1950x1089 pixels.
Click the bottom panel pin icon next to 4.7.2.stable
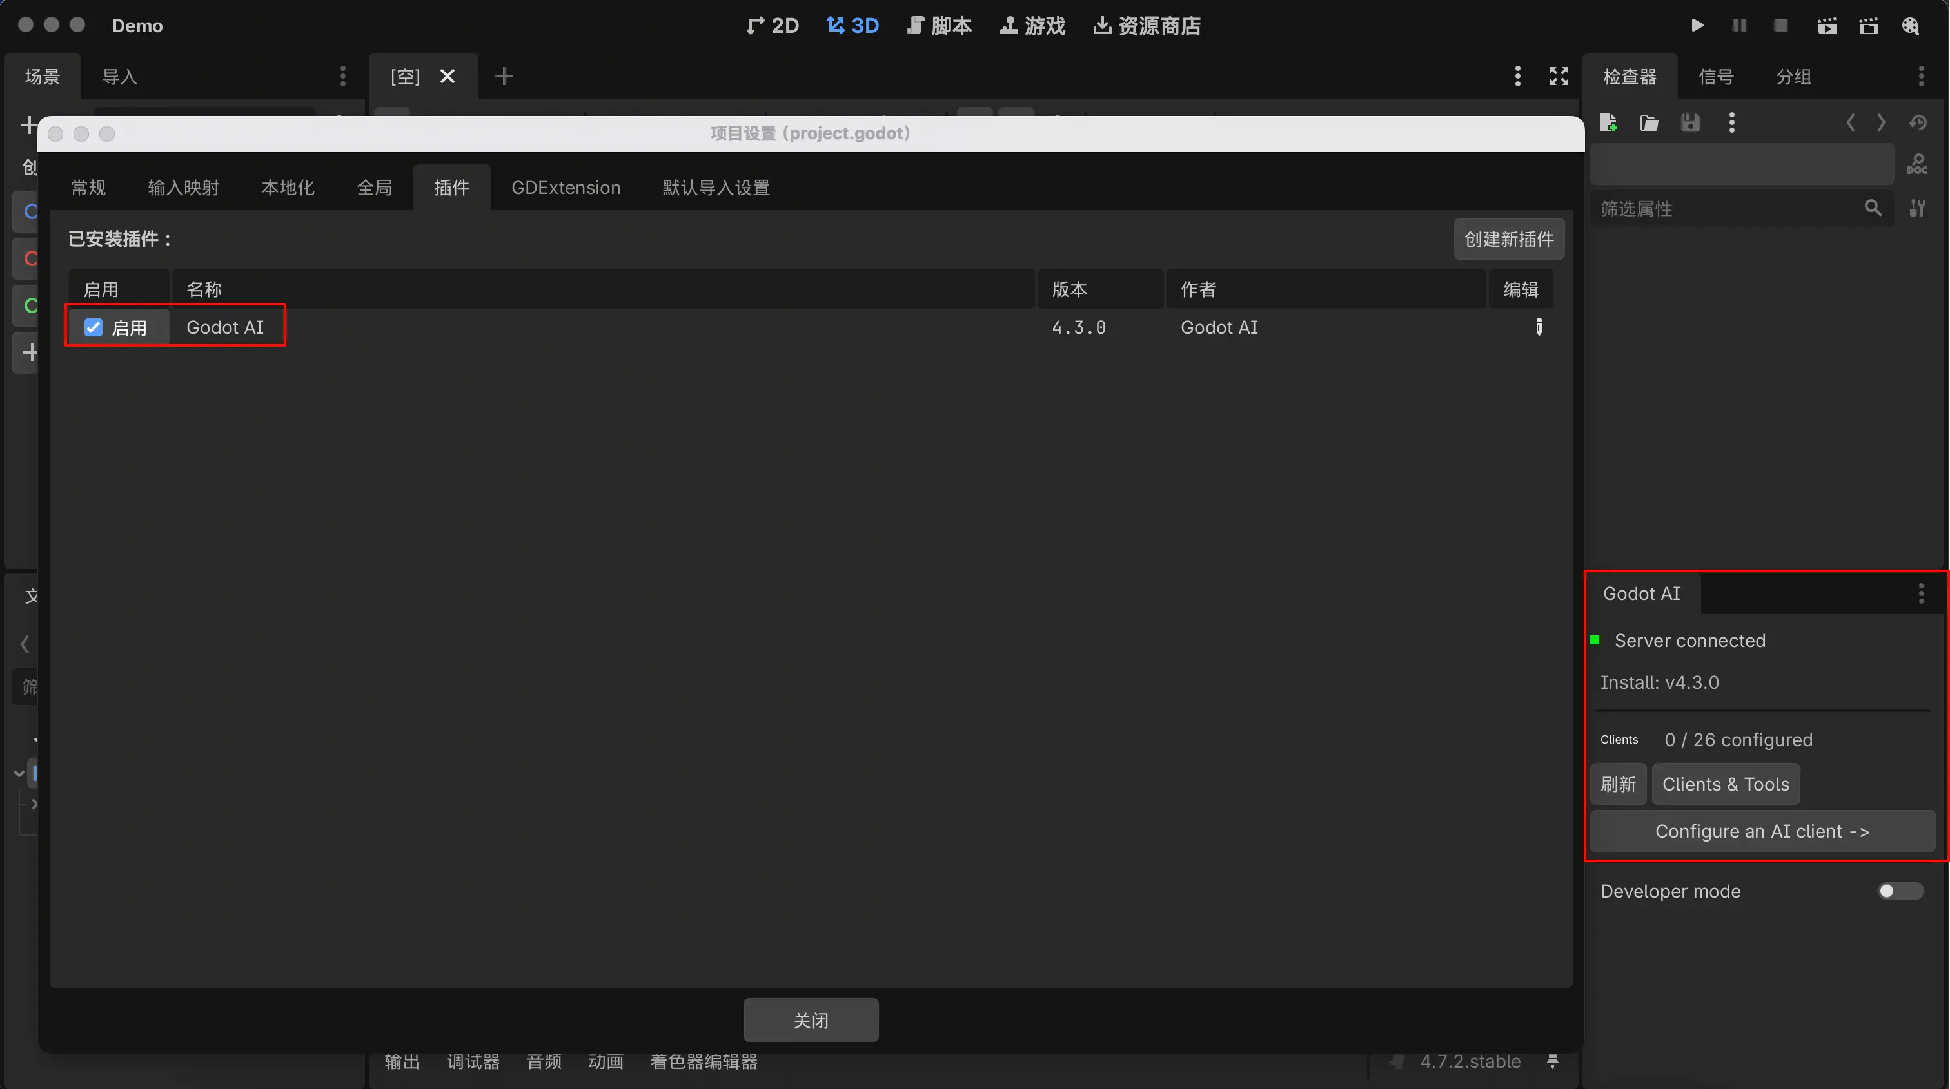point(1553,1061)
